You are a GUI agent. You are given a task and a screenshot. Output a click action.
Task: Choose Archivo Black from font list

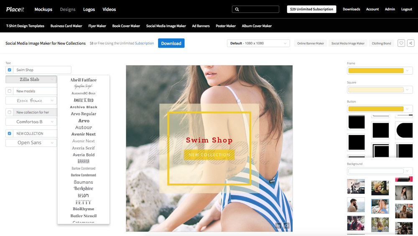tap(84, 107)
